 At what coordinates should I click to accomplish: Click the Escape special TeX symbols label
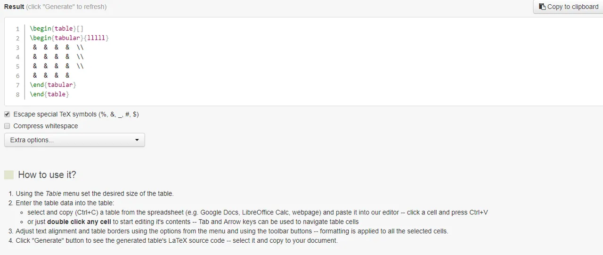coord(76,114)
